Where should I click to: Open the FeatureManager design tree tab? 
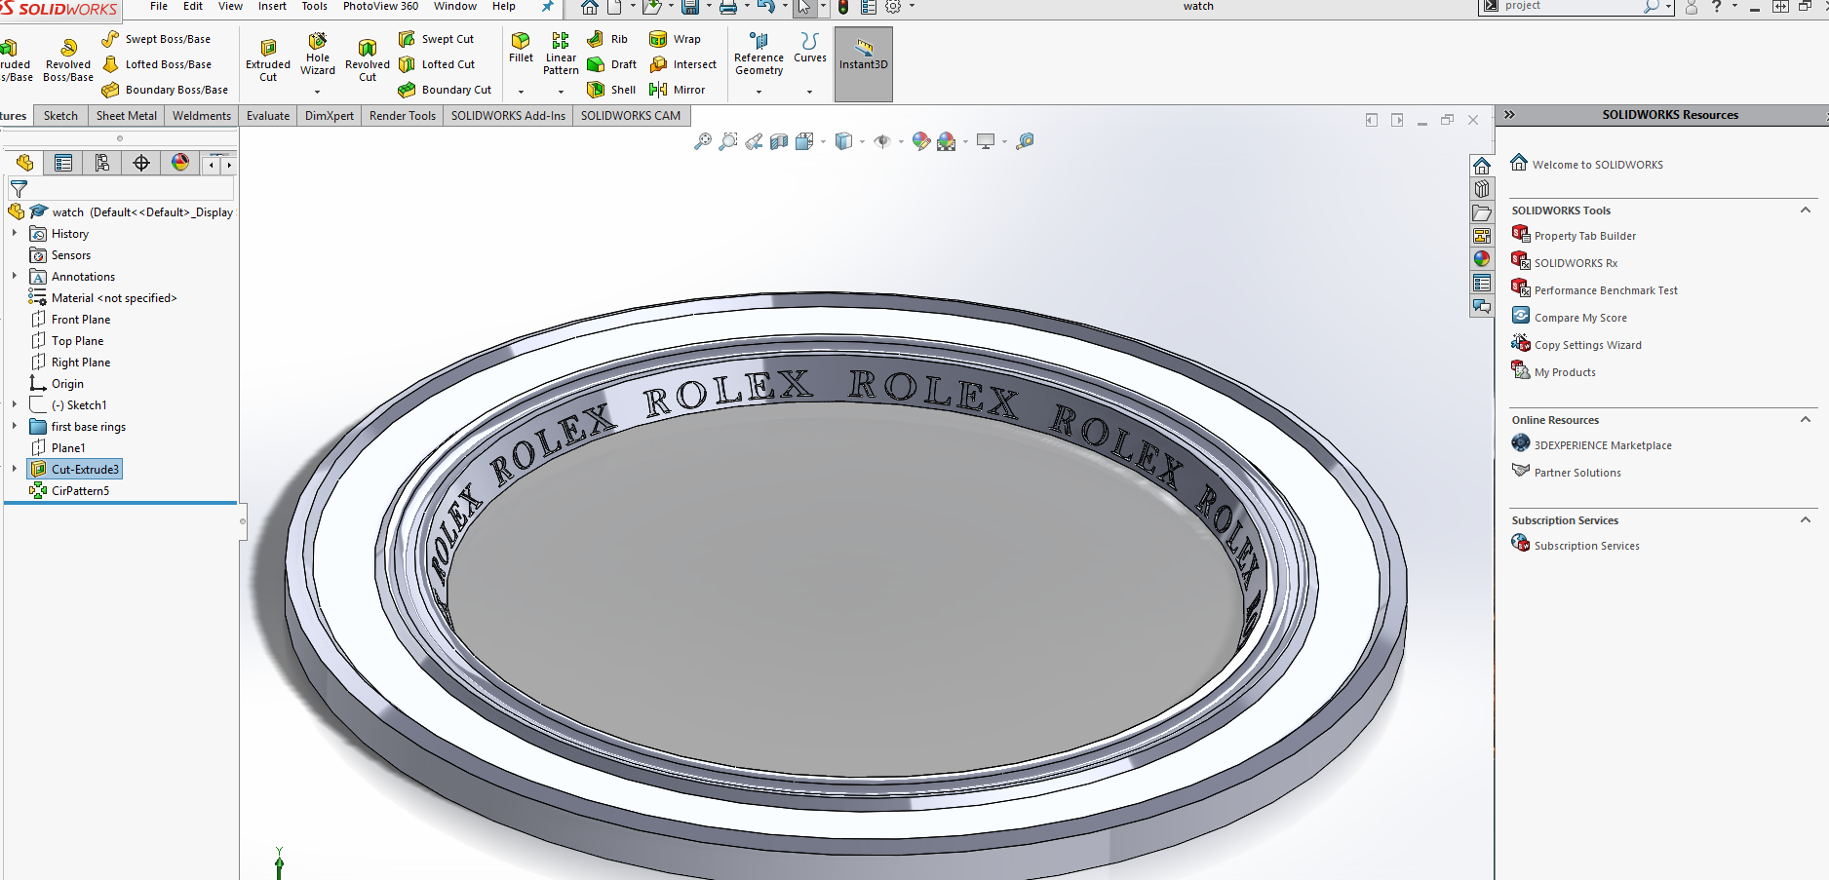click(24, 163)
